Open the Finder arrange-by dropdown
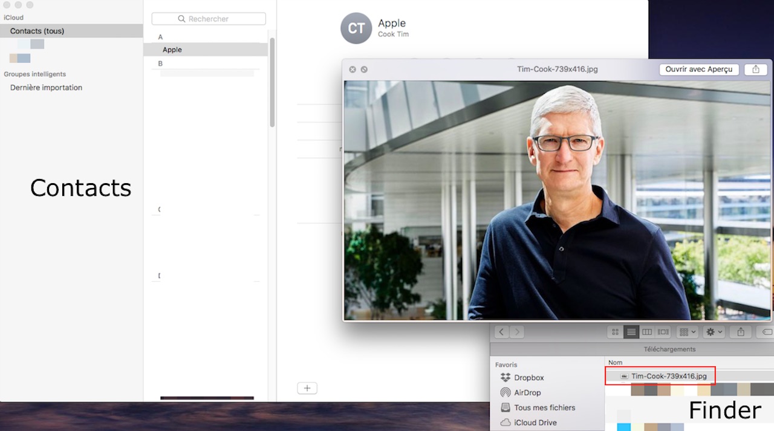Screen dimensions: 774x431 (688, 332)
